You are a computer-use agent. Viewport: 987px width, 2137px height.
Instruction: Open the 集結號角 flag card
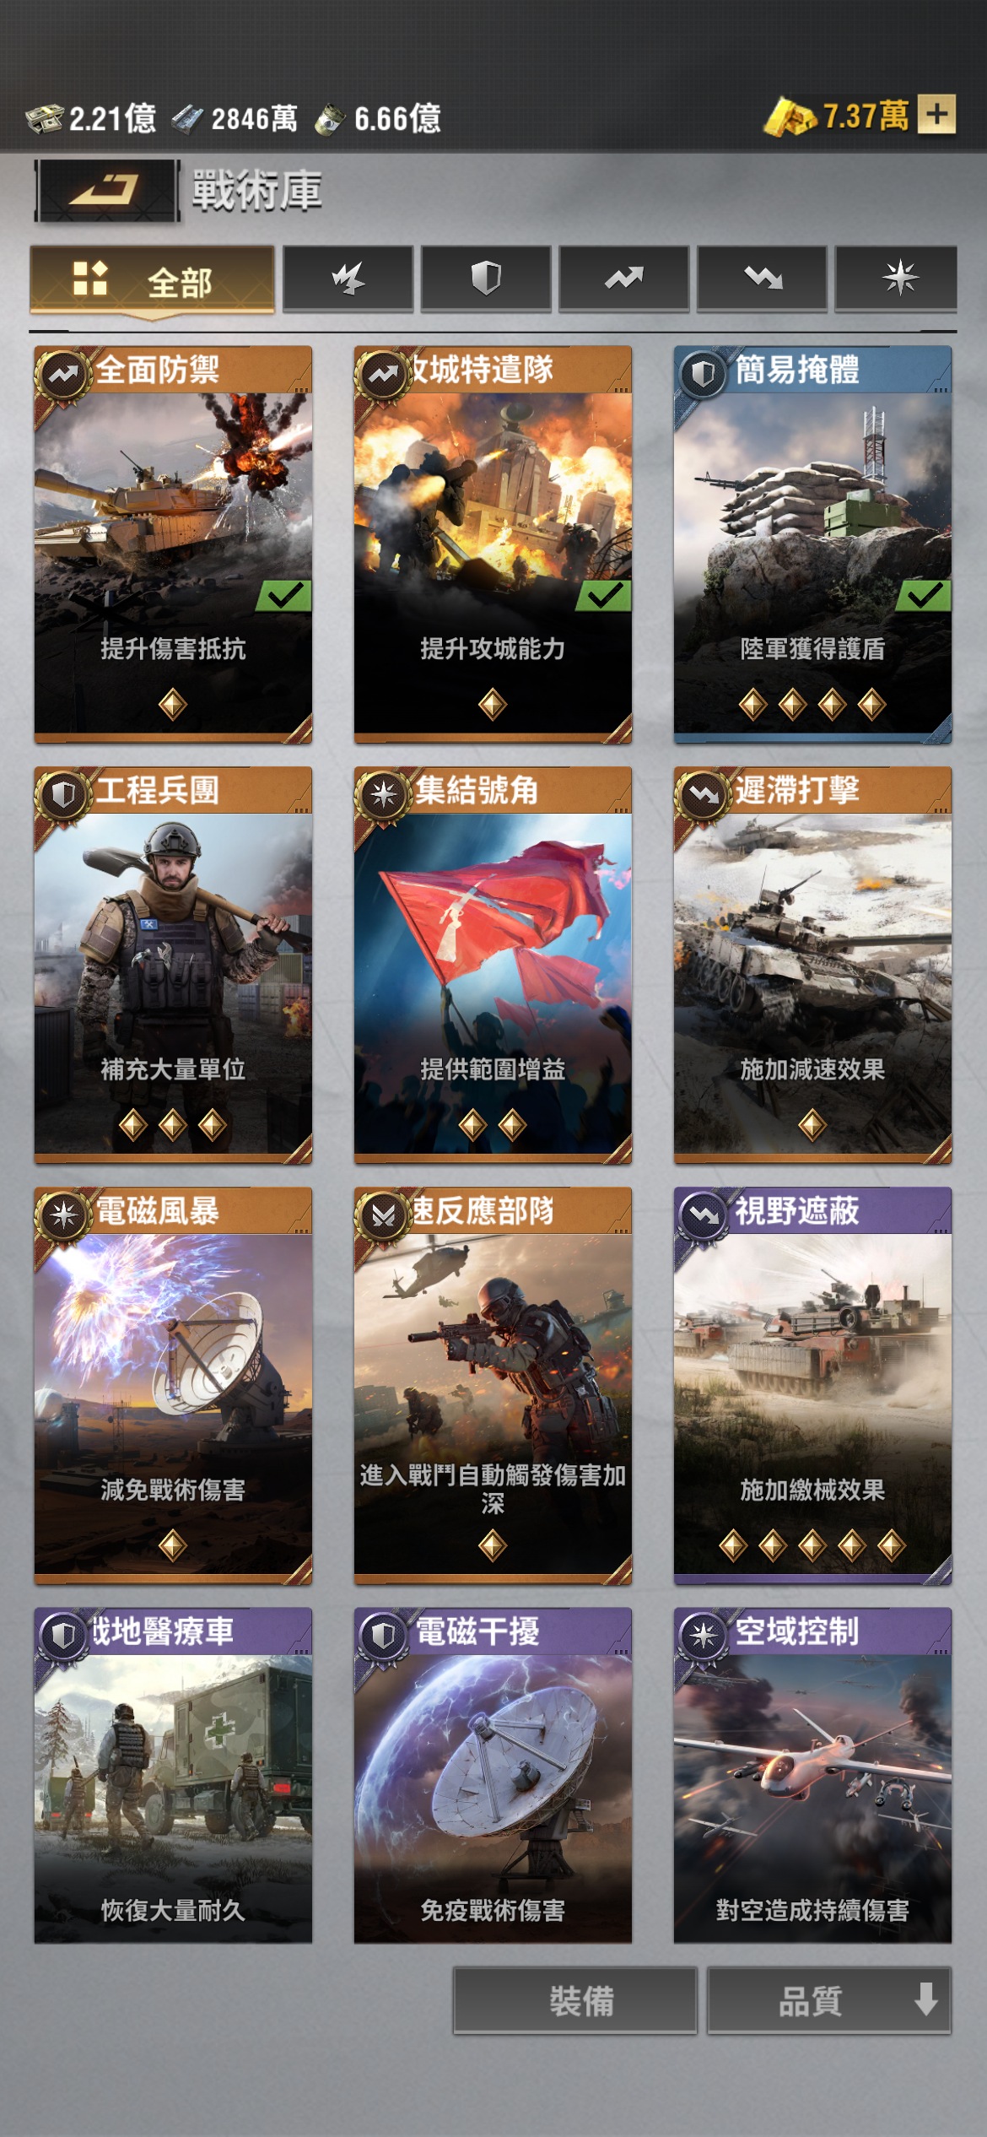pos(493,965)
